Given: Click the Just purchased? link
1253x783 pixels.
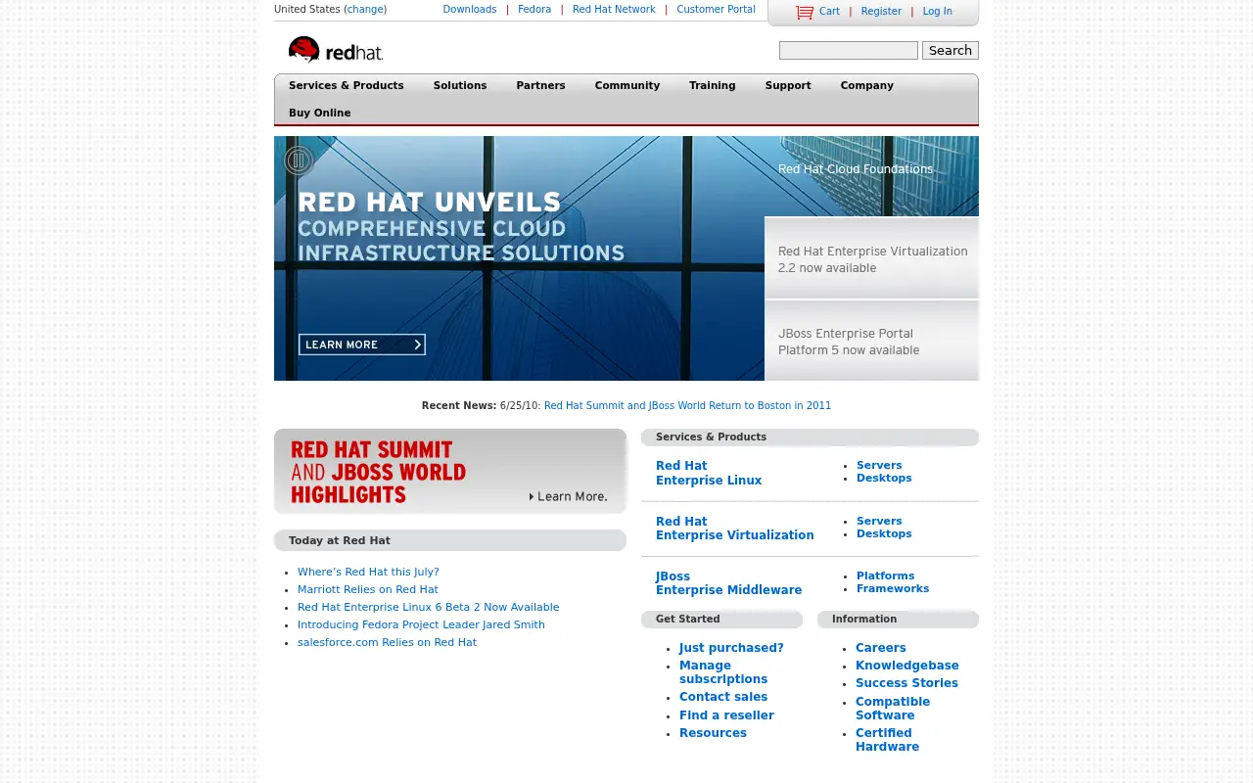Looking at the screenshot, I should [731, 648].
